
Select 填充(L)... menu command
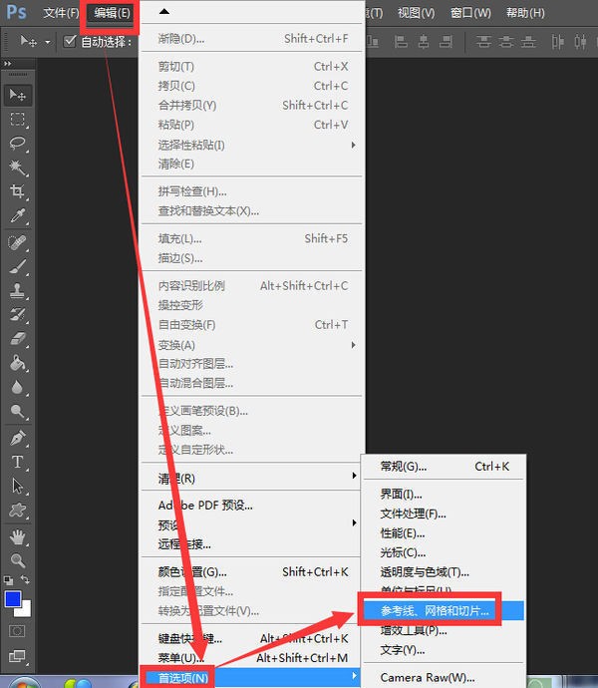(x=179, y=238)
